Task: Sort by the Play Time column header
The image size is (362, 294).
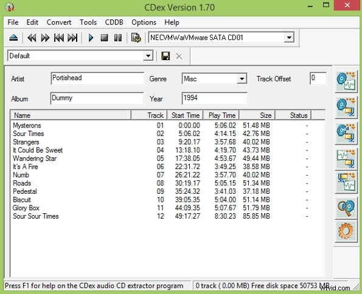Action: (221, 115)
